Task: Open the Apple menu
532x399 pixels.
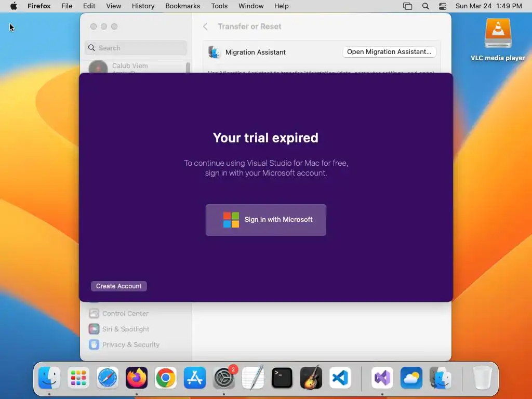Action: (14, 6)
